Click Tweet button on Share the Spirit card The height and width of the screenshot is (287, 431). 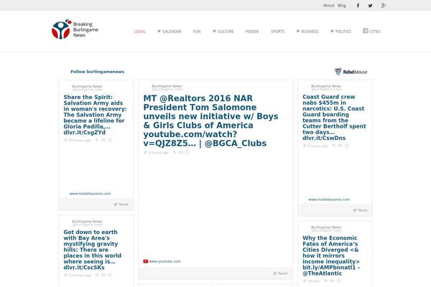pos(121,204)
